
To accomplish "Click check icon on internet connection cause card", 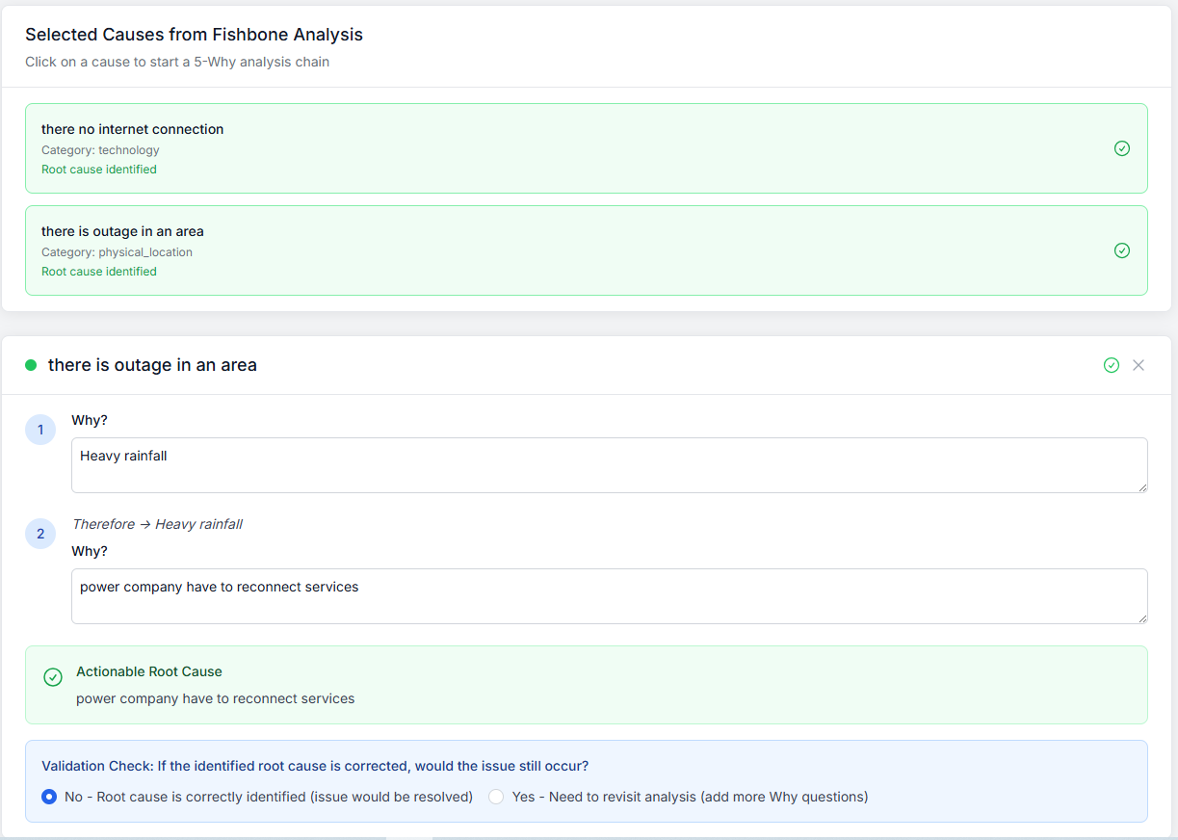I will [1121, 148].
